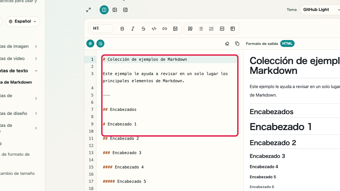
Task: Insert an image using the image icon
Action: tap(175, 29)
